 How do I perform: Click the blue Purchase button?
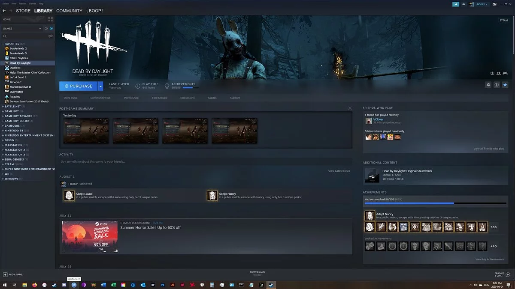tap(79, 86)
